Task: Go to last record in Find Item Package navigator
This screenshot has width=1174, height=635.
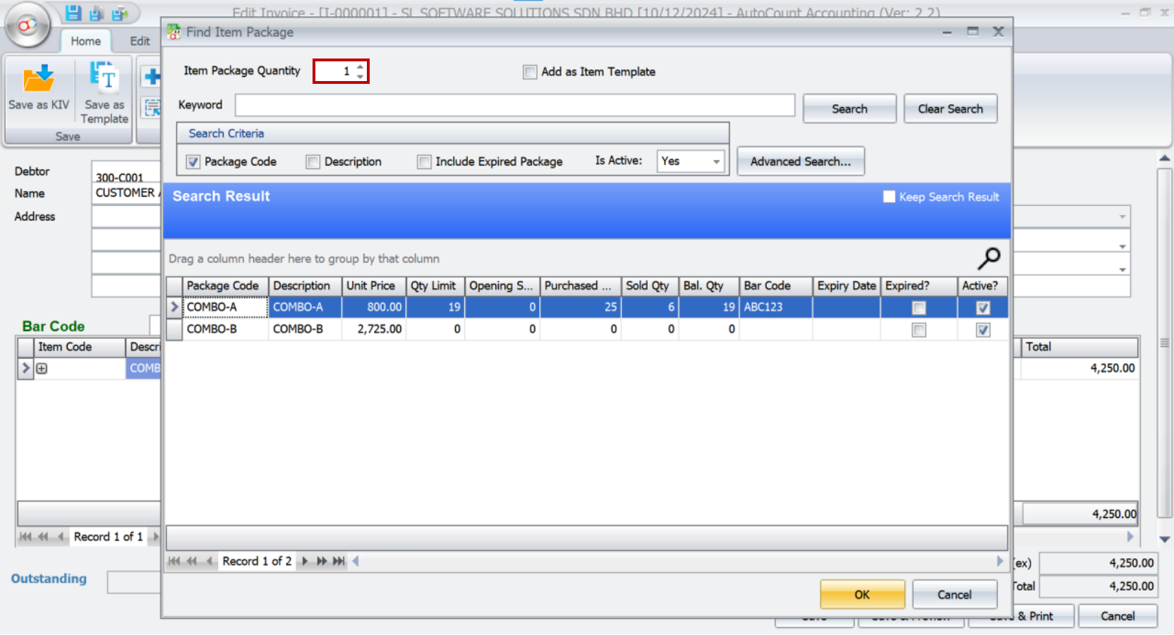Action: 339,562
